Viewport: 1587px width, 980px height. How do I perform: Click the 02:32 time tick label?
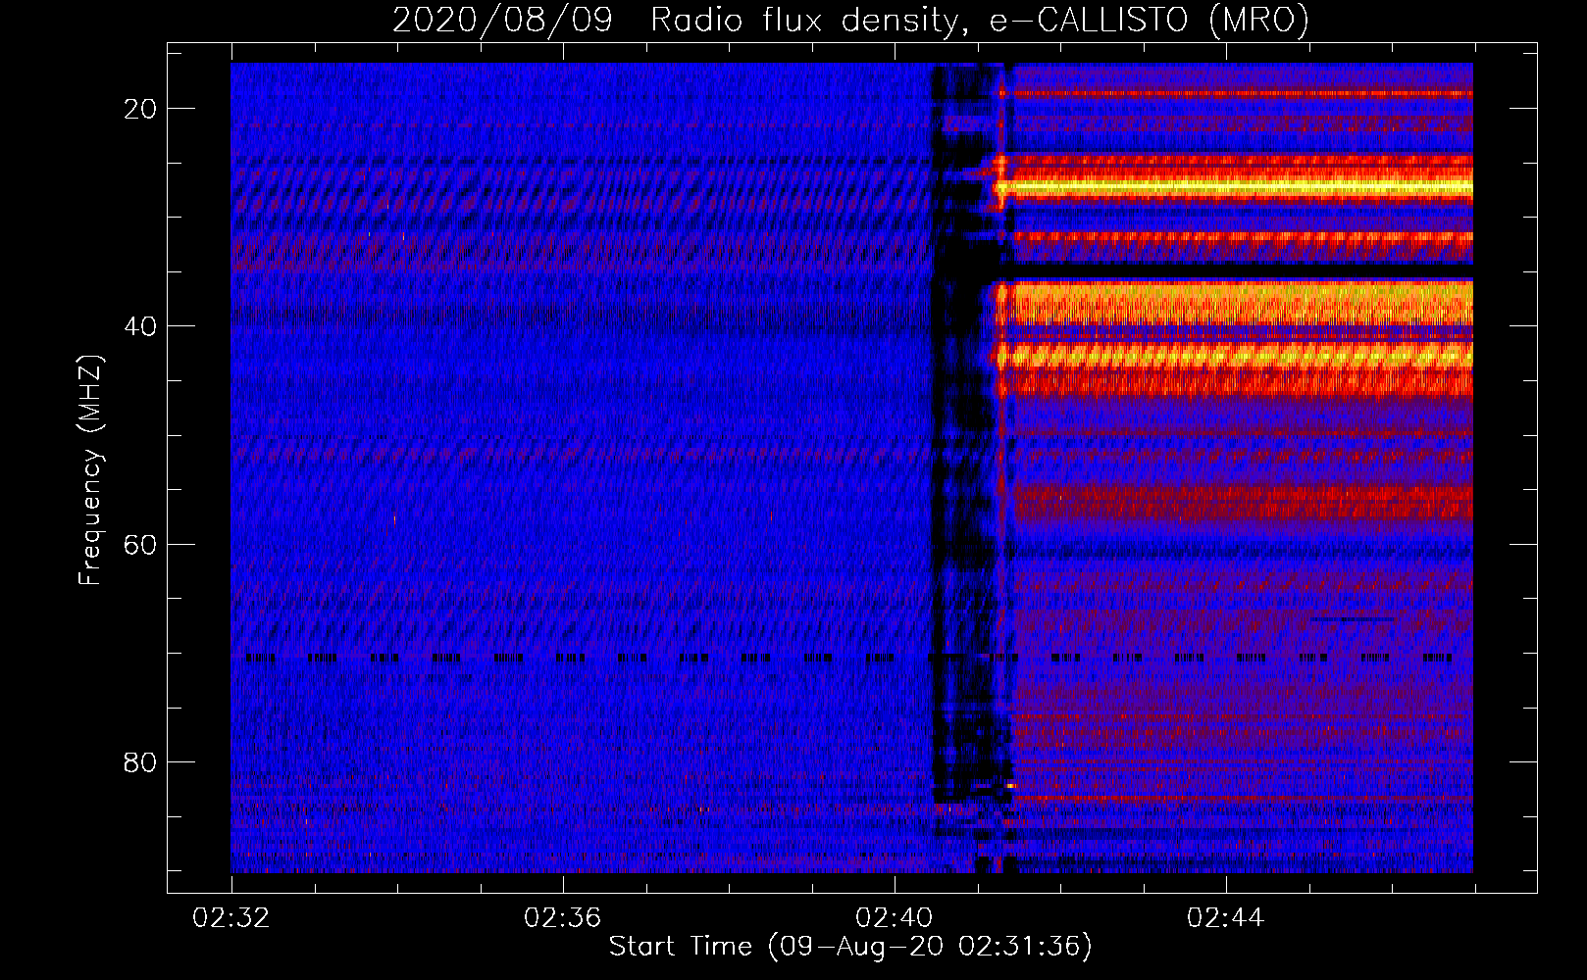coord(231,918)
